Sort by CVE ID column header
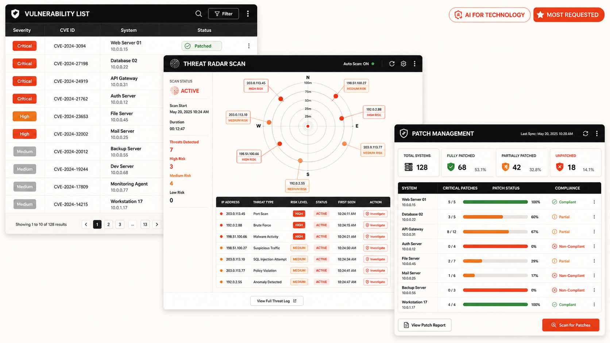Screen dimensions: 610x343 click(67, 30)
